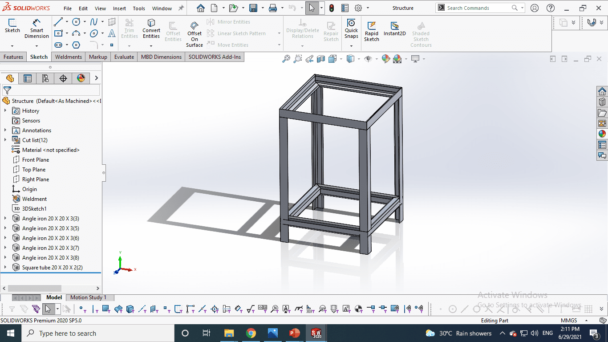Pin the menu bar with the pushpin
The image size is (608, 342).
(x=181, y=8)
